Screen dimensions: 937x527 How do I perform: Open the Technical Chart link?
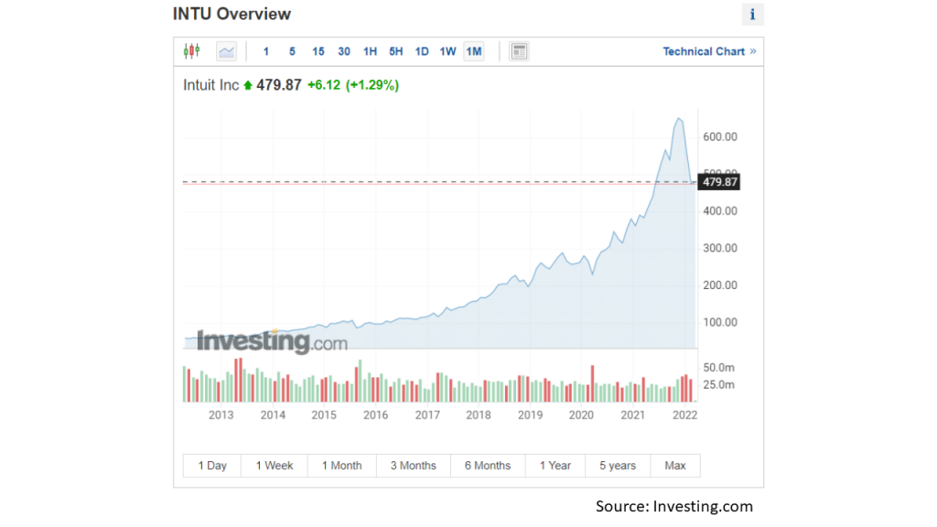[x=709, y=51]
